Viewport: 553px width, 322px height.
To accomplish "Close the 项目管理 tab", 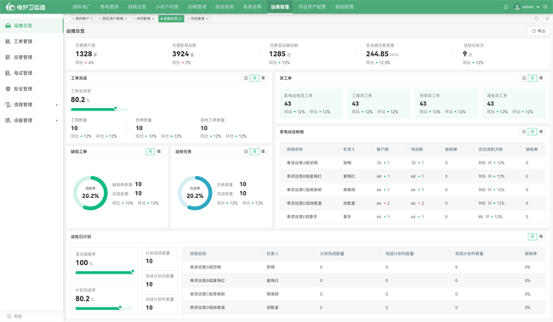I will (x=207, y=19).
